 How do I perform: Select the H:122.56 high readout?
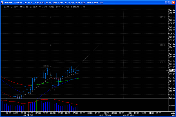(x=24, y=7)
